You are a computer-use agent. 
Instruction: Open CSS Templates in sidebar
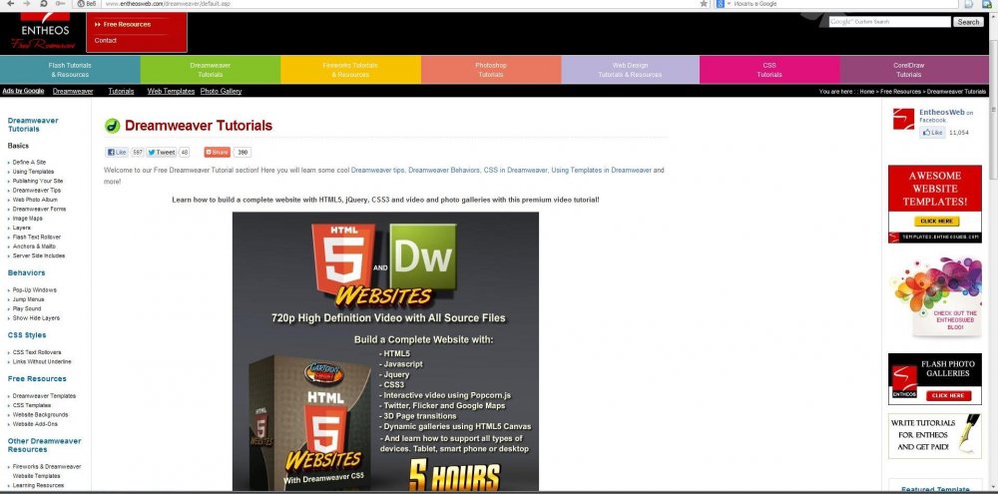[32, 405]
